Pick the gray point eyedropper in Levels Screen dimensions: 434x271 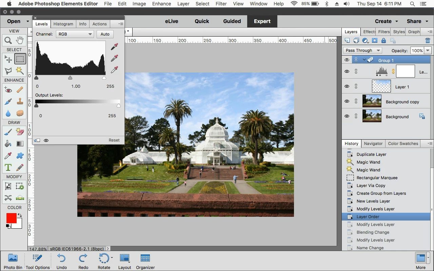(115, 58)
